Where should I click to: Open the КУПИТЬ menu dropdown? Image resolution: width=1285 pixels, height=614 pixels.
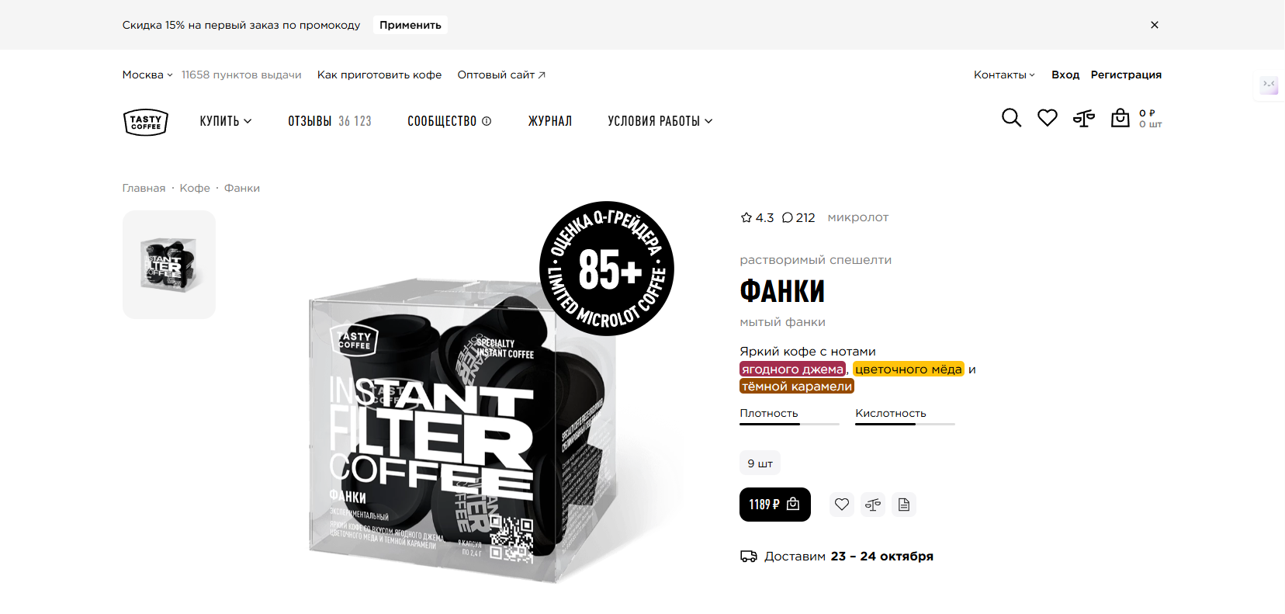coord(226,121)
